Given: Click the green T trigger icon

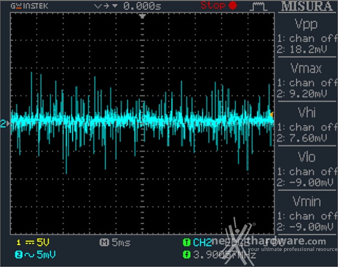Looking at the screenshot, I should coord(187,243).
